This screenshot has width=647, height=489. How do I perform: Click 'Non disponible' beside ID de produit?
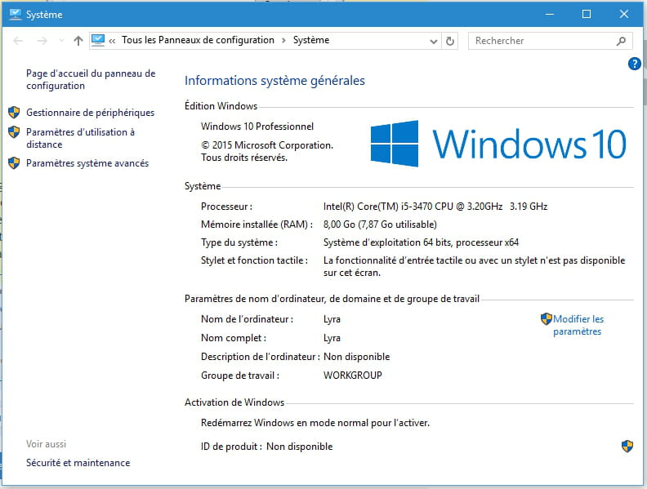pos(300,447)
